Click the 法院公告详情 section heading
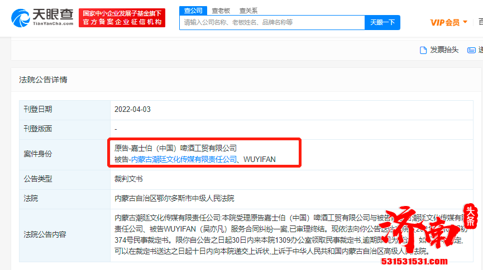Screen dimensions: 483x270 [x=43, y=80]
